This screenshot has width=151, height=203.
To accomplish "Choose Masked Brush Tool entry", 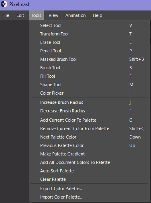I will pyautogui.click(x=90, y=59).
